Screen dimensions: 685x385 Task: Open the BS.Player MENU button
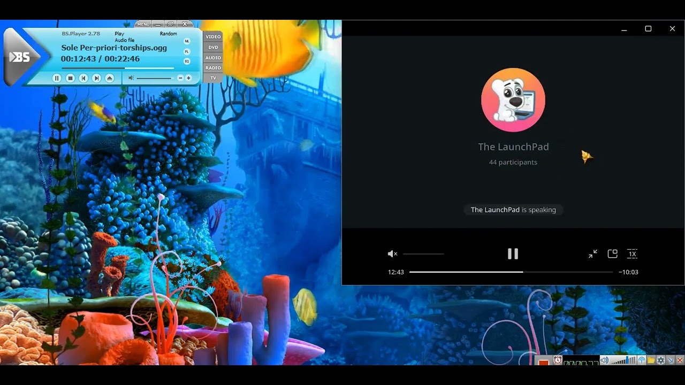tap(143, 24)
